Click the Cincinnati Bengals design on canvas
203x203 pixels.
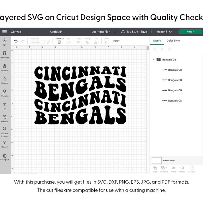(x=80, y=95)
